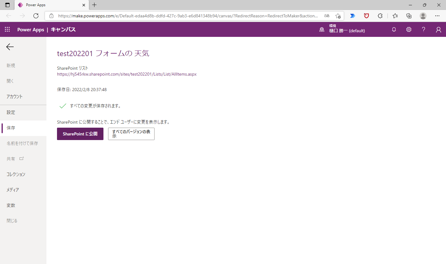Open 設定 in the left menu
Viewport: 446px width, 264px height.
click(23, 112)
